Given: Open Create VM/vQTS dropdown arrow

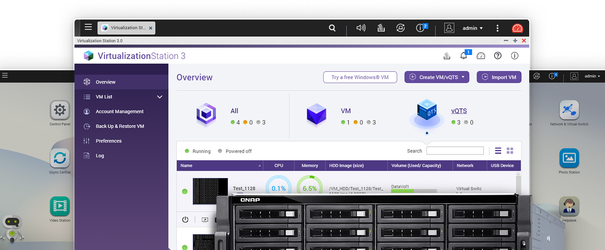Looking at the screenshot, I should (463, 77).
